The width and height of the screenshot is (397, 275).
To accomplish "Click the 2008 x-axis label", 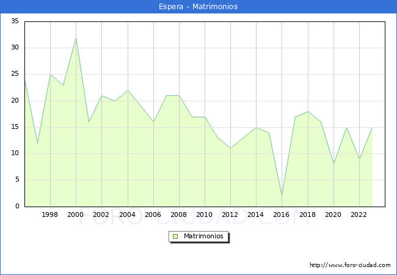I will [x=178, y=215].
